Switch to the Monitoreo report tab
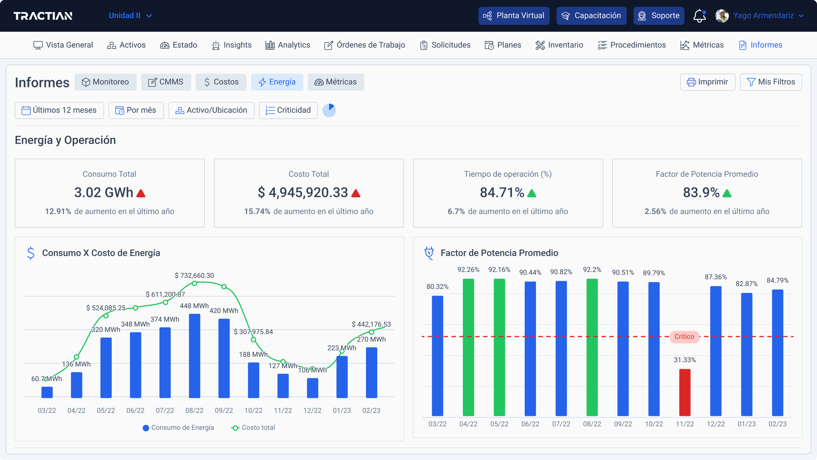Image resolution: width=817 pixels, height=460 pixels. (105, 82)
